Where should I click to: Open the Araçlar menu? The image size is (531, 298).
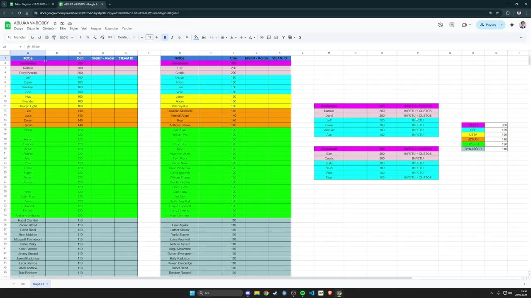(x=96, y=29)
